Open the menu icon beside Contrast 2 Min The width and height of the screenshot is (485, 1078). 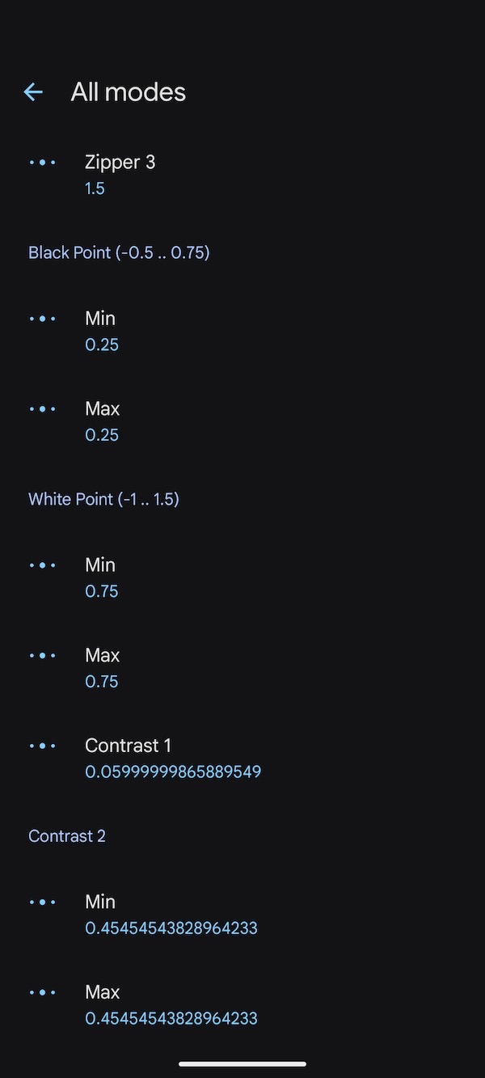[43, 901]
